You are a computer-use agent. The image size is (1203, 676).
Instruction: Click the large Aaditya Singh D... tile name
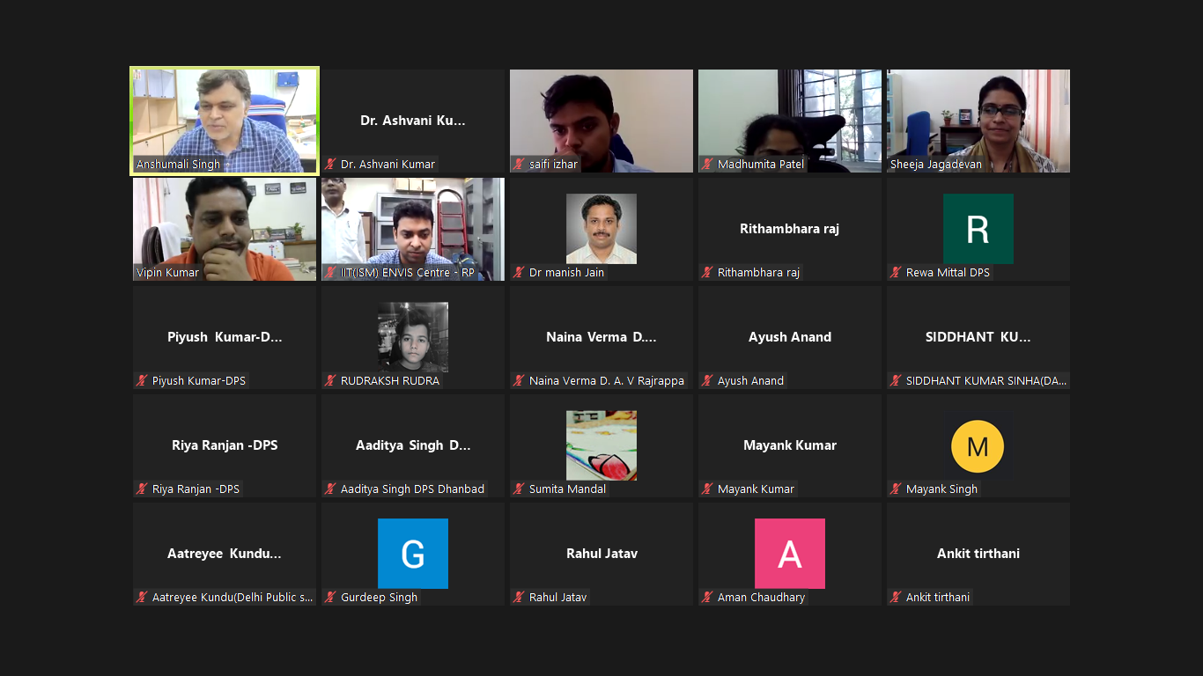click(x=413, y=445)
